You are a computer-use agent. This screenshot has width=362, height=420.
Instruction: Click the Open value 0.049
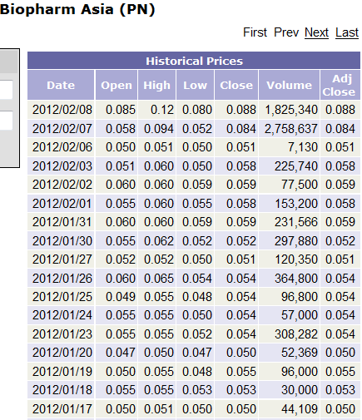pos(121,297)
